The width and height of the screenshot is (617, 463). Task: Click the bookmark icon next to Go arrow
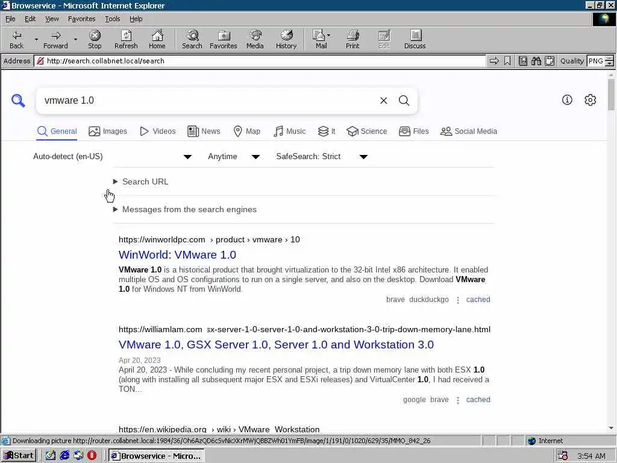pyautogui.click(x=507, y=61)
